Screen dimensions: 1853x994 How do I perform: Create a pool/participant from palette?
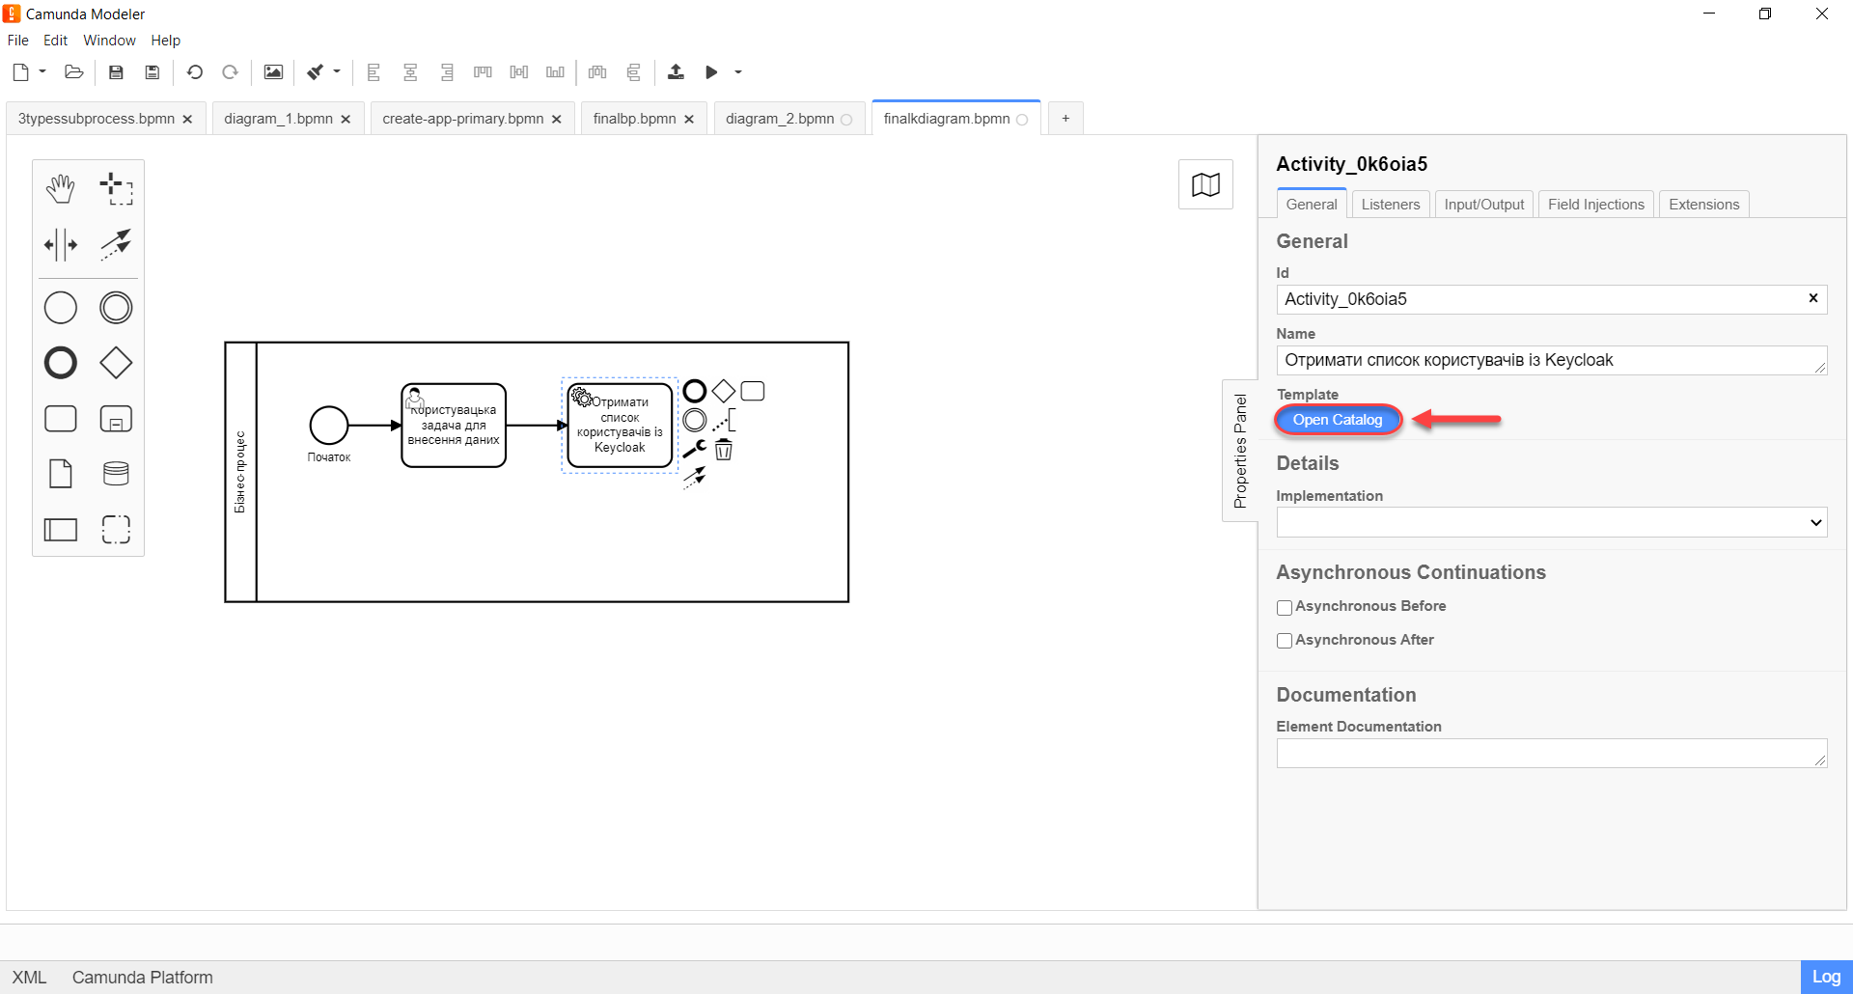(x=61, y=529)
